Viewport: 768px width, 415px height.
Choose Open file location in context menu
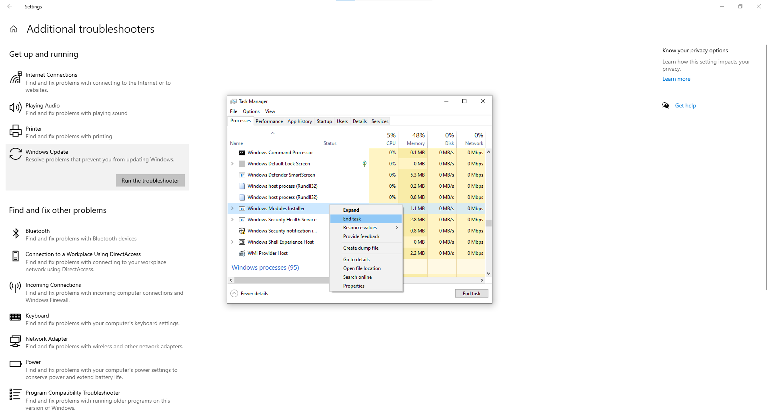pos(366,268)
